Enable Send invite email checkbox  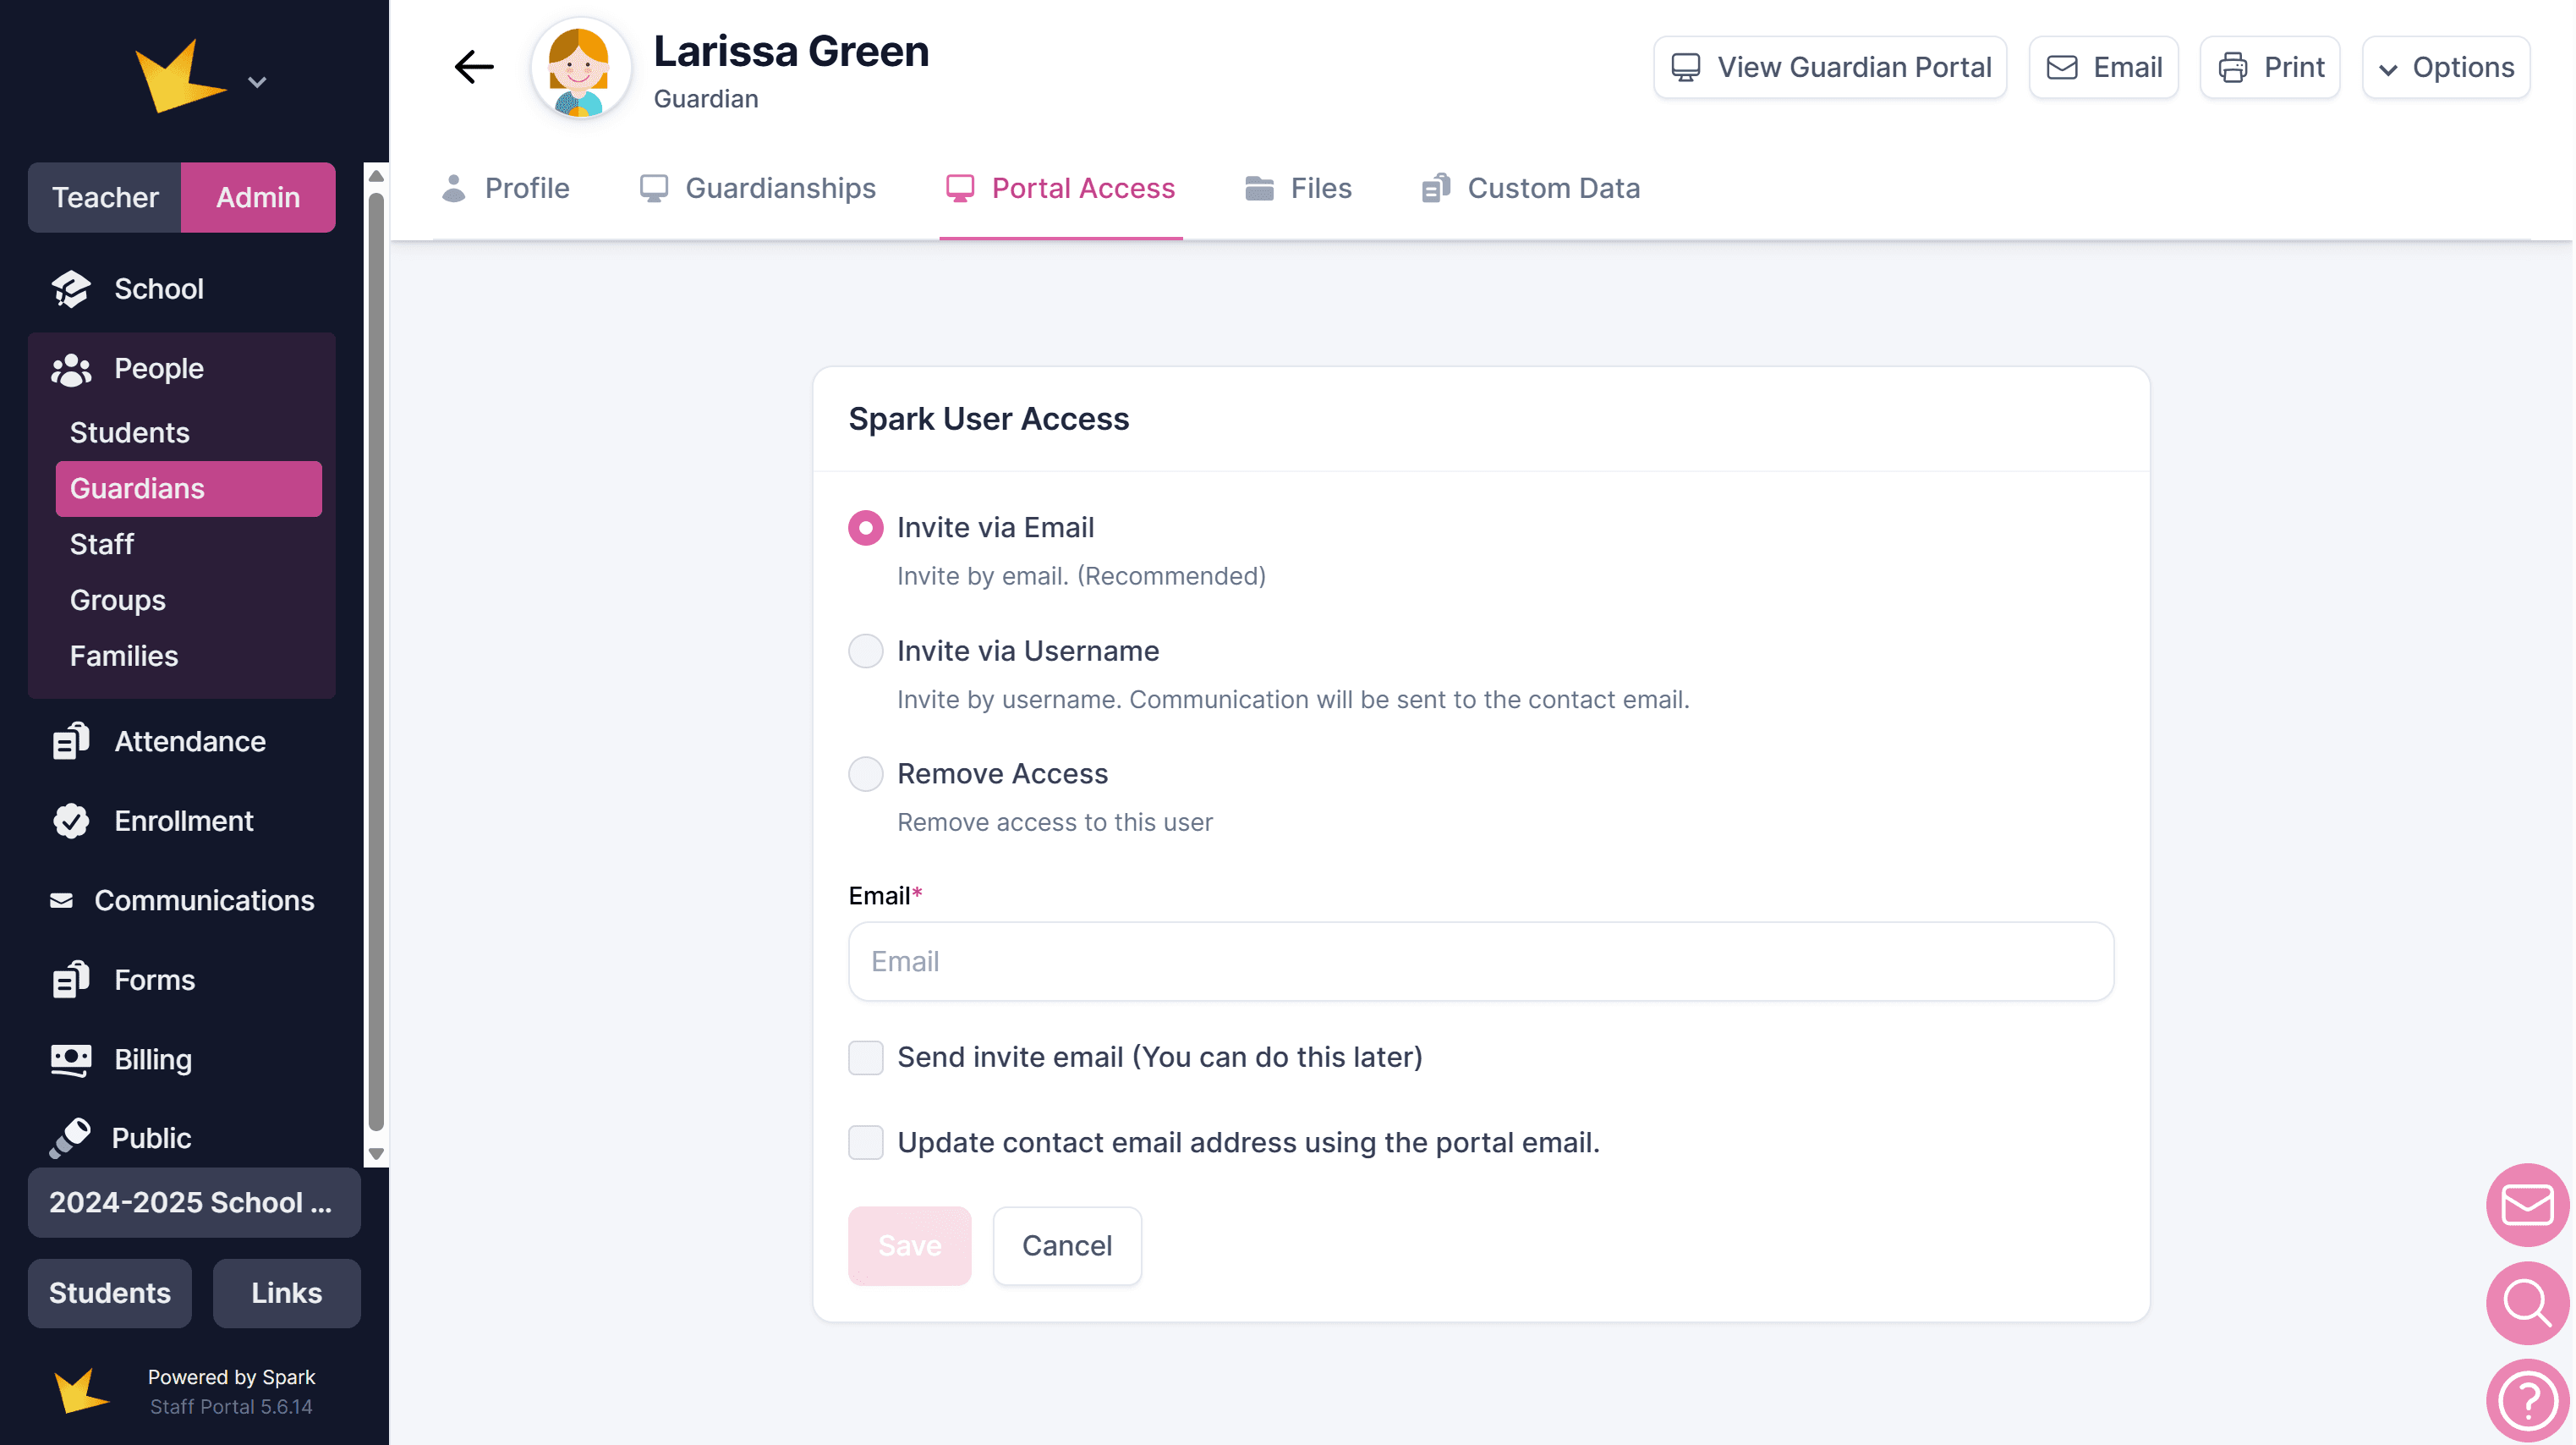(x=865, y=1058)
